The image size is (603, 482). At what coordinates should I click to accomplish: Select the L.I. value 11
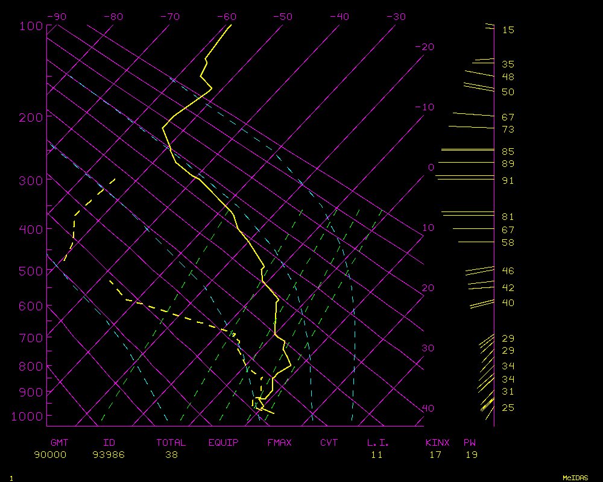point(377,455)
